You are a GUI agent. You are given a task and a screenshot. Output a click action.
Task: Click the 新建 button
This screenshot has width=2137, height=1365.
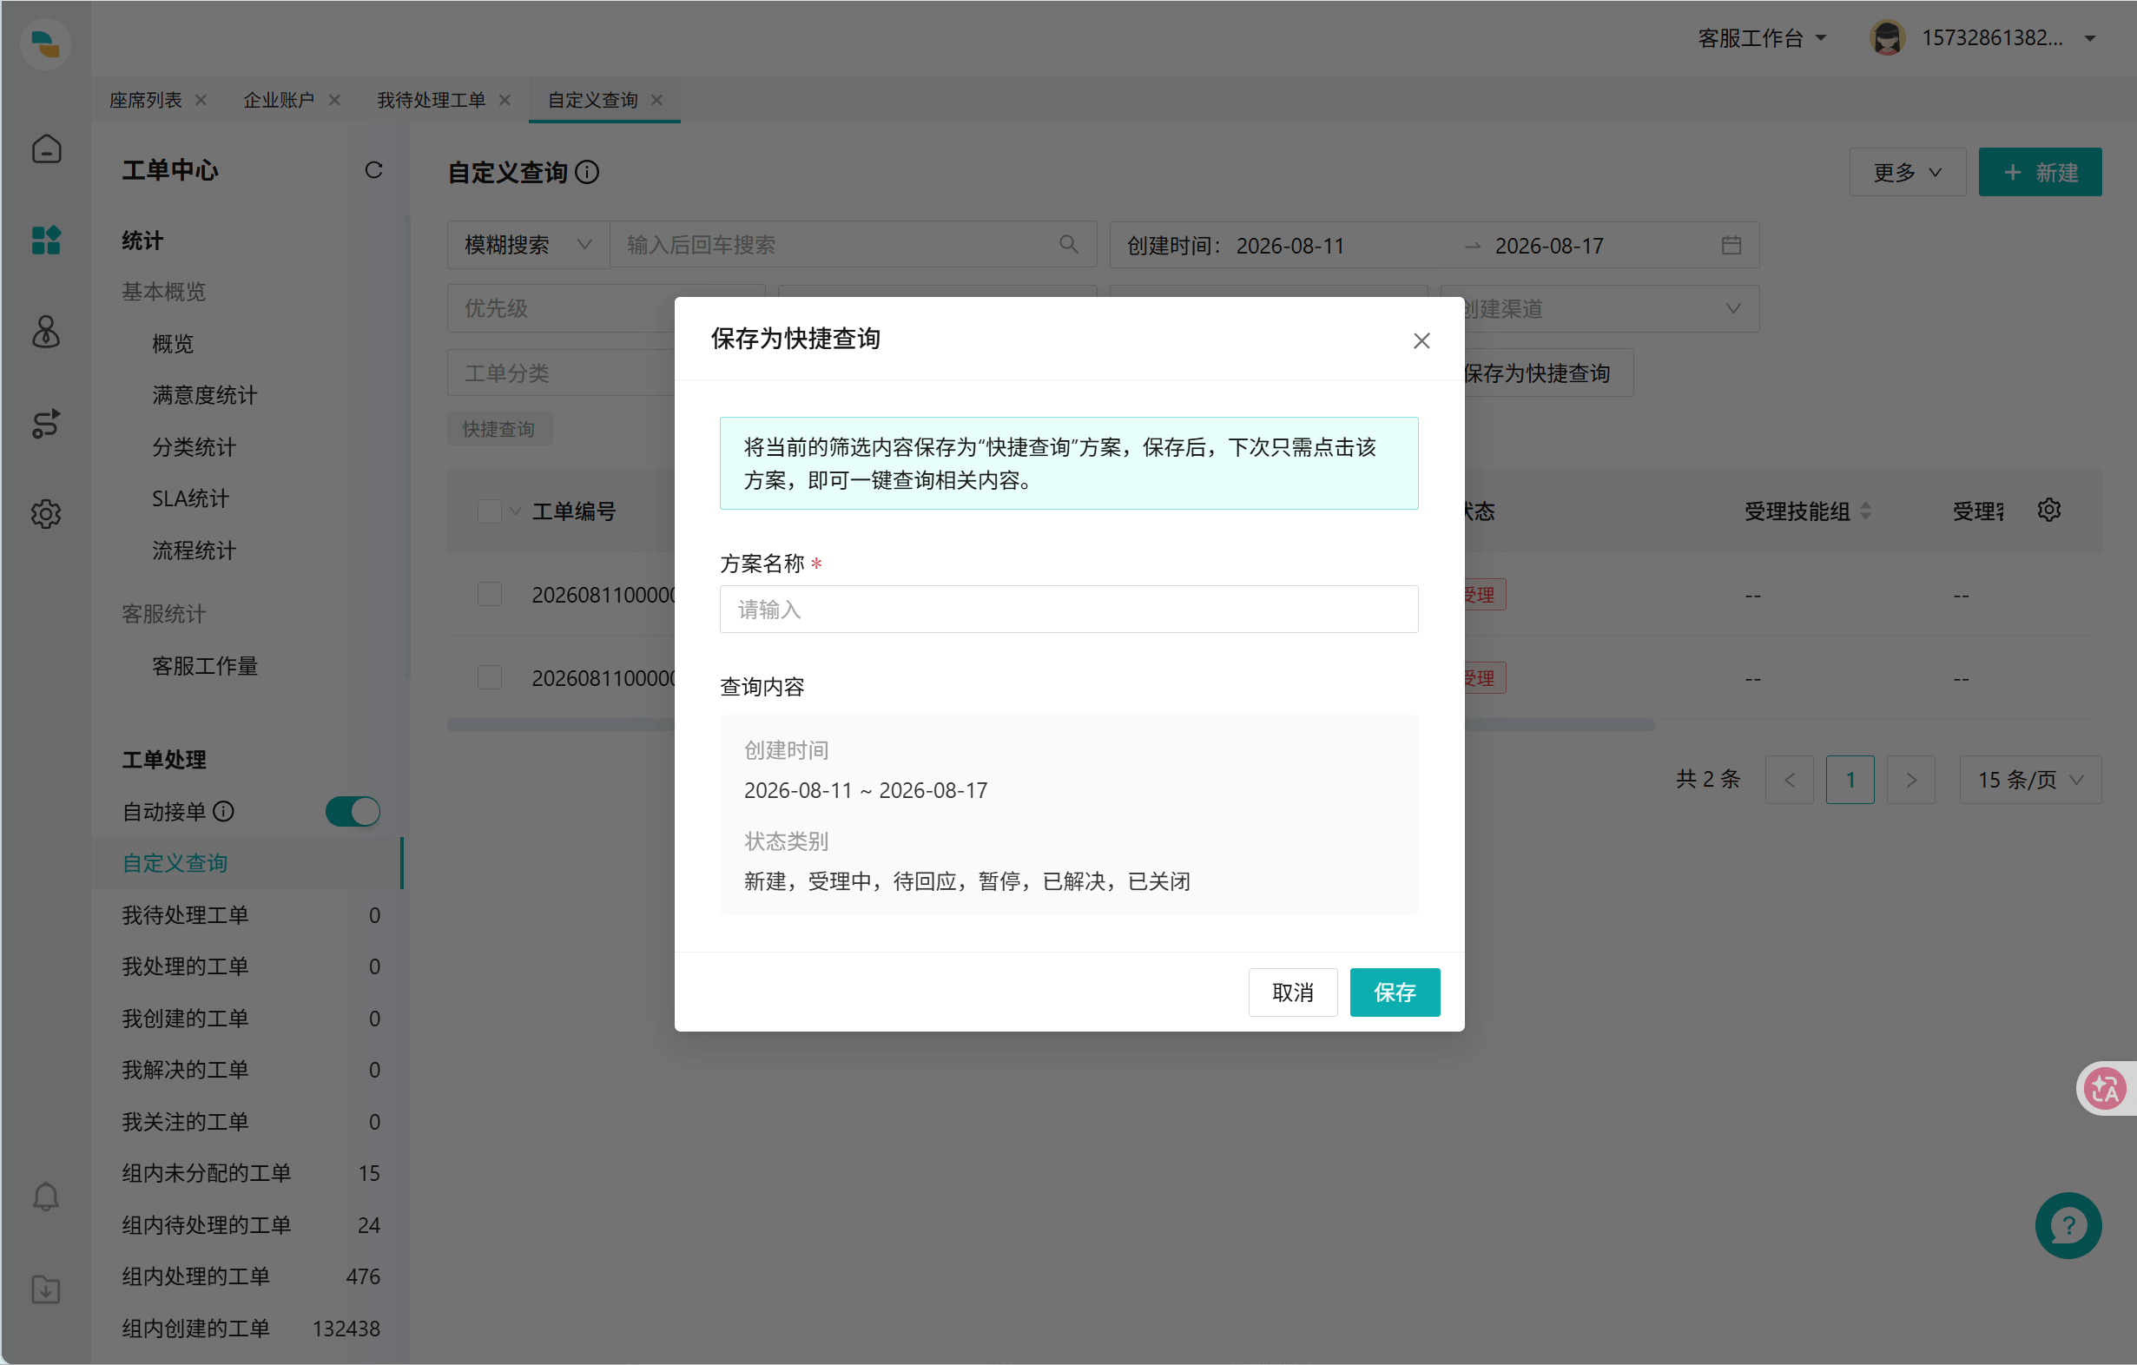pos(2040,172)
